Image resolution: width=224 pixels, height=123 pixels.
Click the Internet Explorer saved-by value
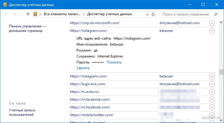(110, 56)
